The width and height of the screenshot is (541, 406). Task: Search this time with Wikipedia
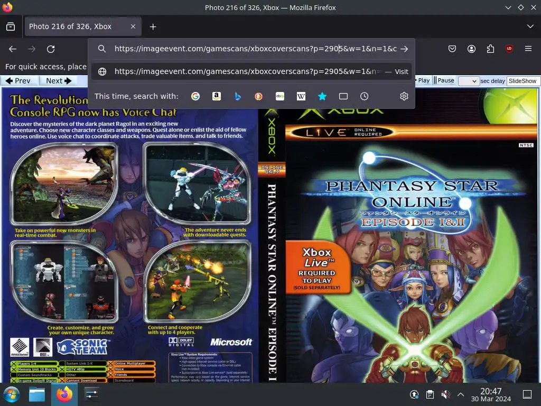(301, 96)
